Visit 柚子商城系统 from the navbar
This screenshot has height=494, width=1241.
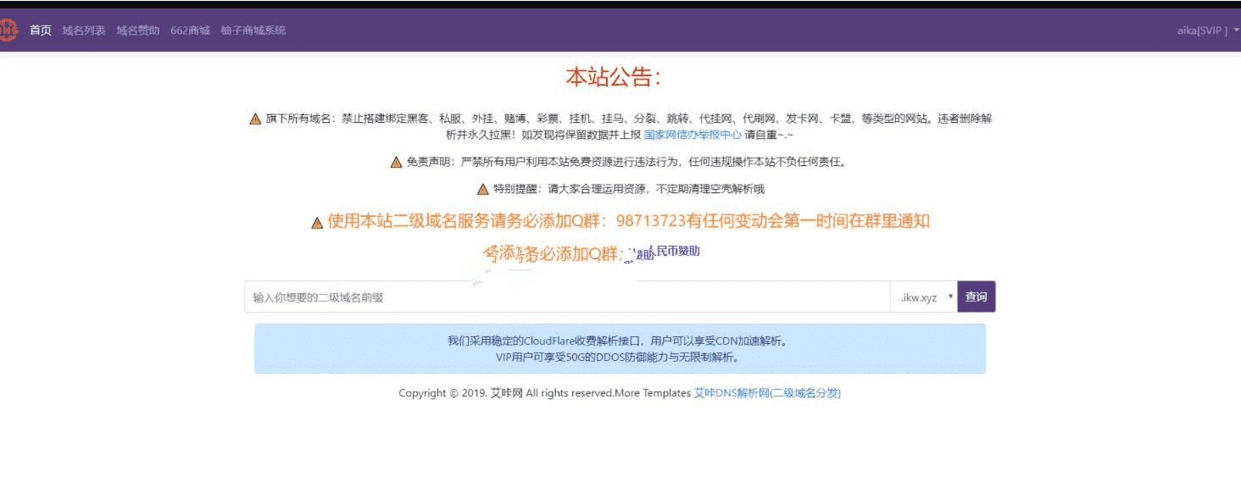[253, 31]
